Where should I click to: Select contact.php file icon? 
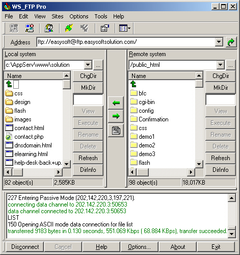point(9,137)
